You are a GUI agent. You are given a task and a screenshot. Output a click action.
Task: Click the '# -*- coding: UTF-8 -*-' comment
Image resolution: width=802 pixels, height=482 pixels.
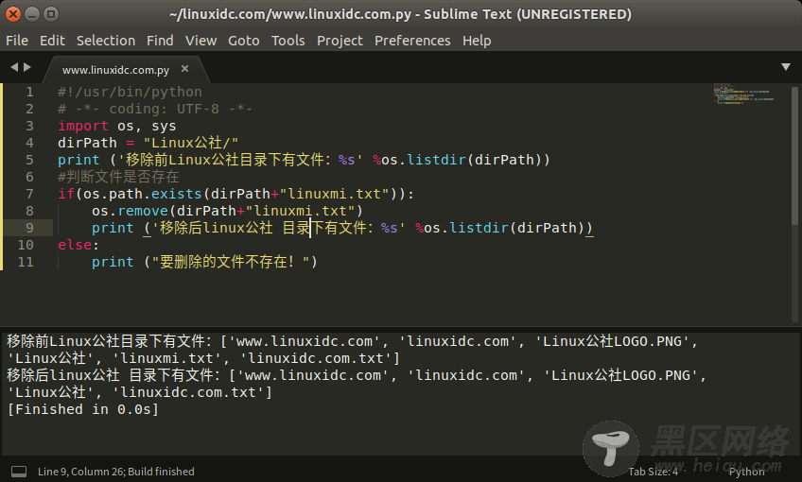[x=155, y=109]
